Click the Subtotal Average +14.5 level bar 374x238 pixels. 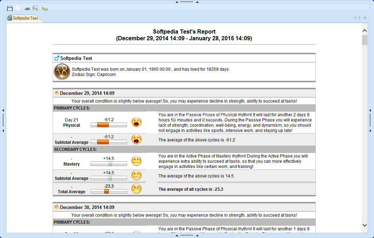[109, 178]
